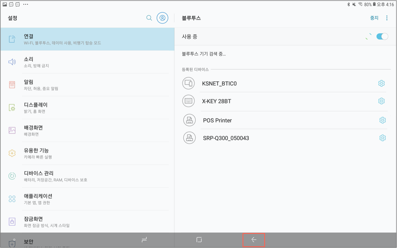The height and width of the screenshot is (248, 397).
Task: Click the POS Printer printer icon
Action: (x=190, y=120)
